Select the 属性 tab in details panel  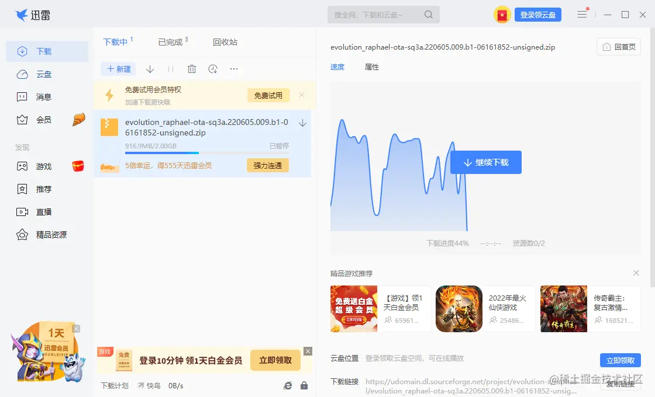click(x=372, y=67)
